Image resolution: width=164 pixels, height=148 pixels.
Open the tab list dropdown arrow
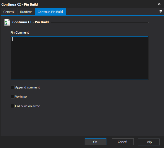click(161, 11)
